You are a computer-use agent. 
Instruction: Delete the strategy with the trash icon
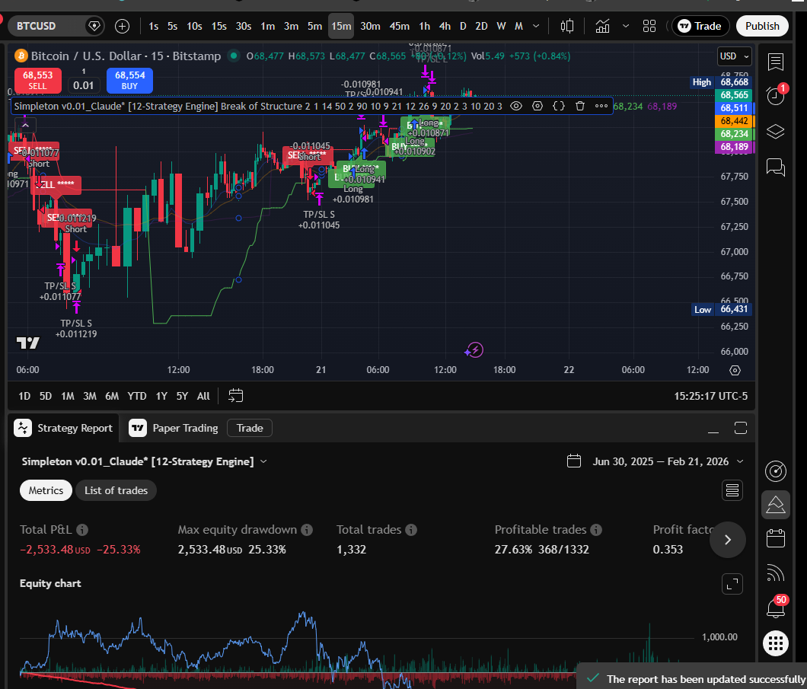click(x=580, y=106)
